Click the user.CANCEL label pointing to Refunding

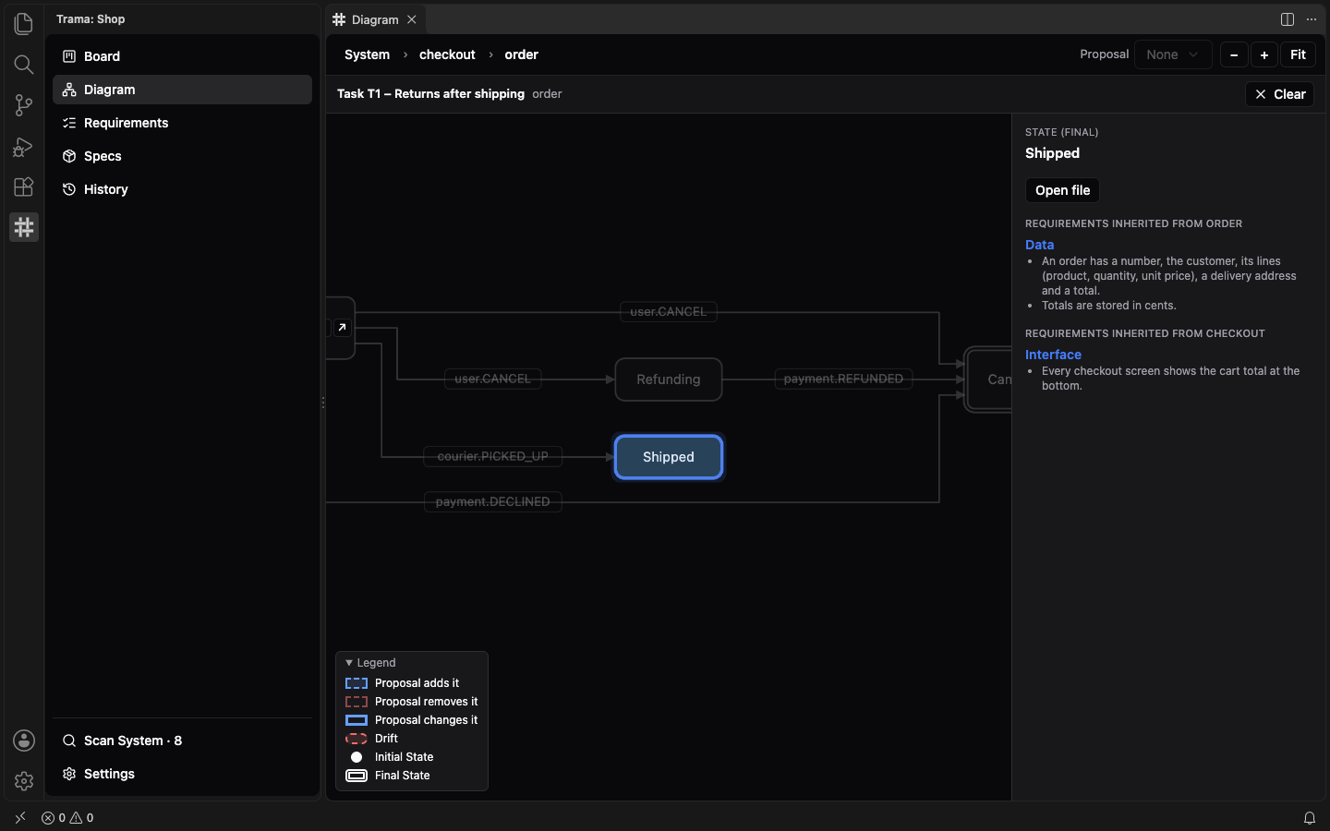tap(492, 379)
